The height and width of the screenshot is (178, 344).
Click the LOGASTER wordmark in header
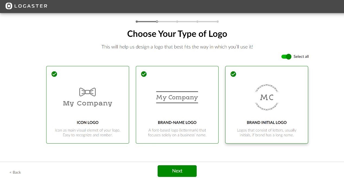(x=31, y=6)
